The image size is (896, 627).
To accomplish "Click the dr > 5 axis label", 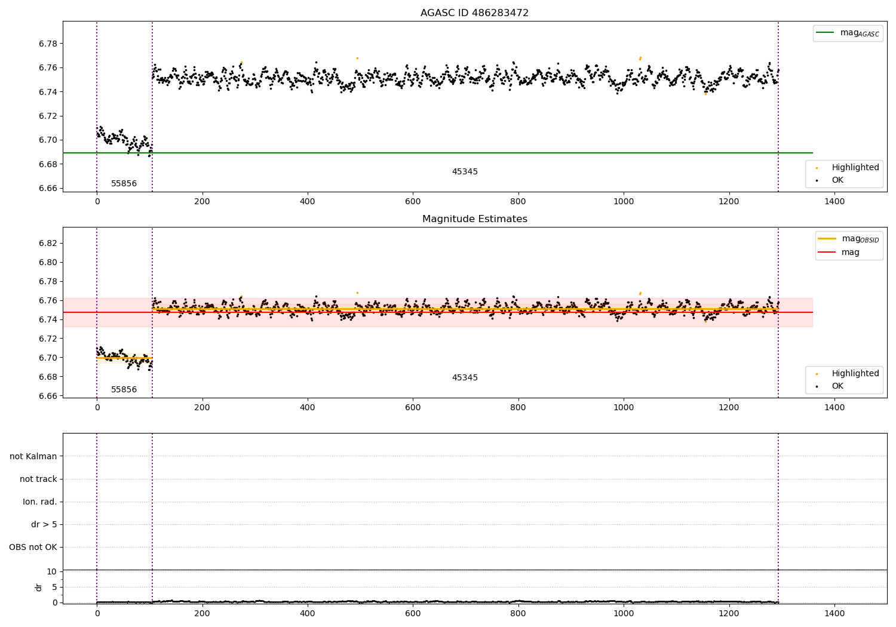I will 44,525.
